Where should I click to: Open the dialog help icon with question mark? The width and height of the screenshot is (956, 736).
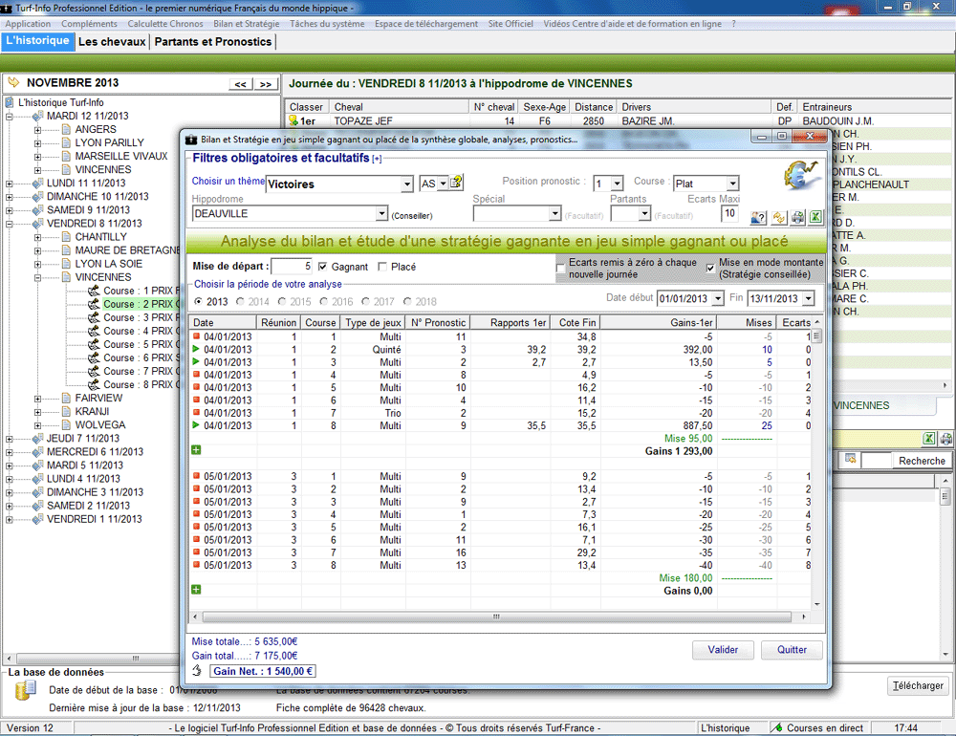click(758, 217)
